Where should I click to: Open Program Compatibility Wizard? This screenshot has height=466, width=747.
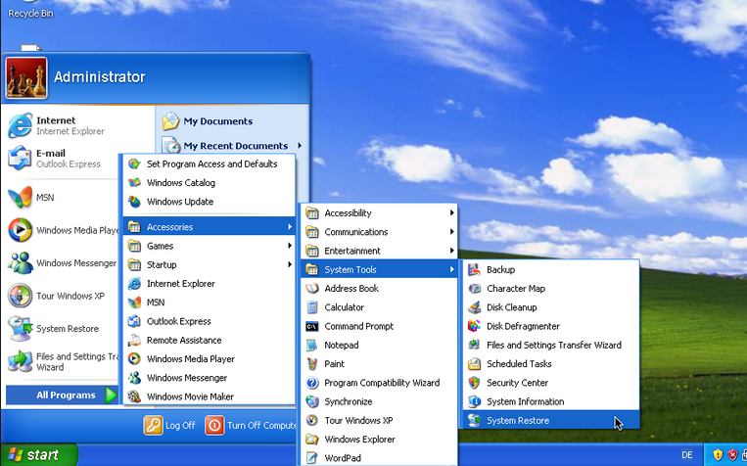coord(379,383)
